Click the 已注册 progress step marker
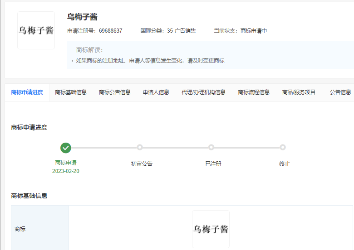 211,147
